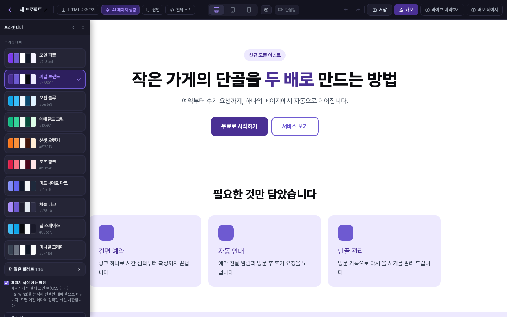Apply 선셋 오렌지 theme preset
The height and width of the screenshot is (317, 507).
45,143
